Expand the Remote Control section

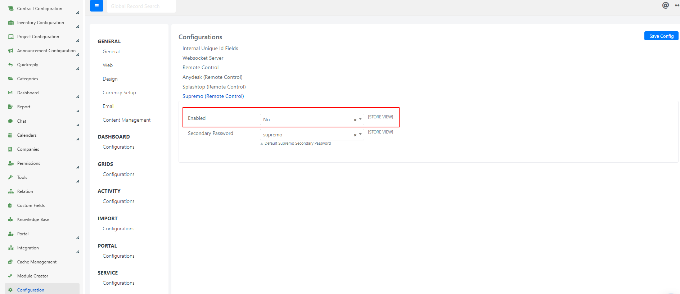(x=201, y=67)
